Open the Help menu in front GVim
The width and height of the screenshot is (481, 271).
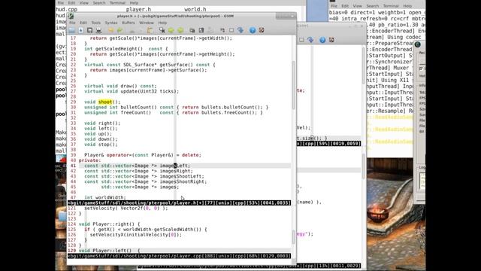click(162, 23)
